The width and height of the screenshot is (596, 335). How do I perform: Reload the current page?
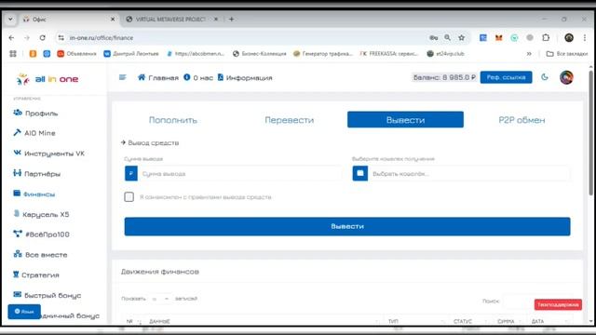pos(42,37)
